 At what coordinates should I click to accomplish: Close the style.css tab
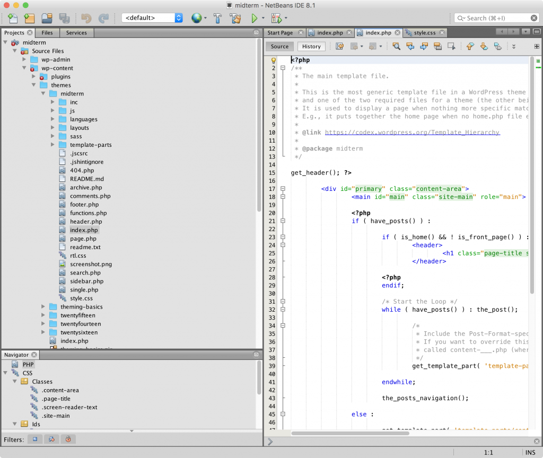pos(442,32)
